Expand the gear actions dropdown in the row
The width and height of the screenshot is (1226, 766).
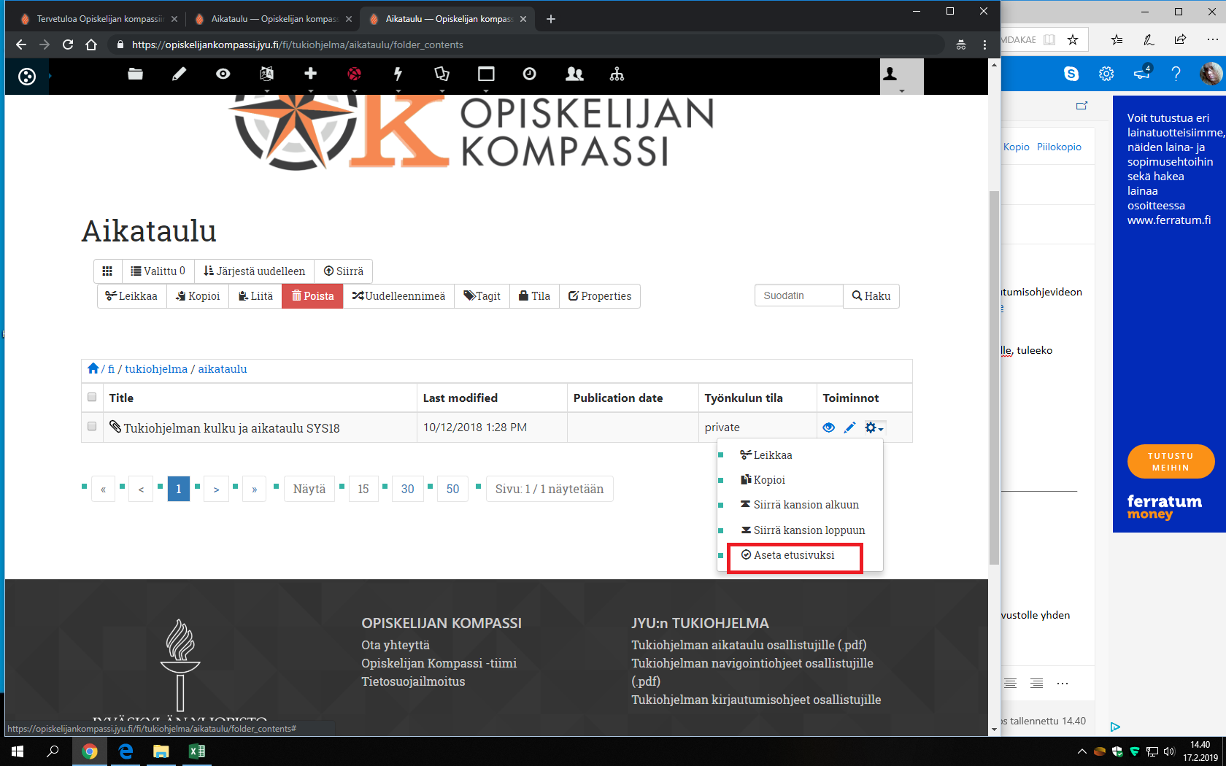(x=874, y=428)
